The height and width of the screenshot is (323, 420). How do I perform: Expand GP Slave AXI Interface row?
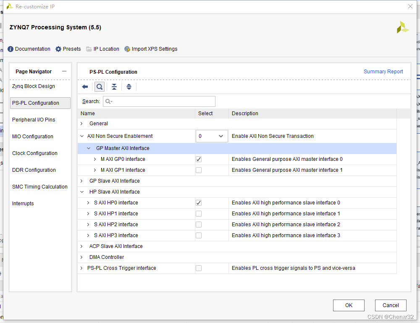tap(82, 181)
